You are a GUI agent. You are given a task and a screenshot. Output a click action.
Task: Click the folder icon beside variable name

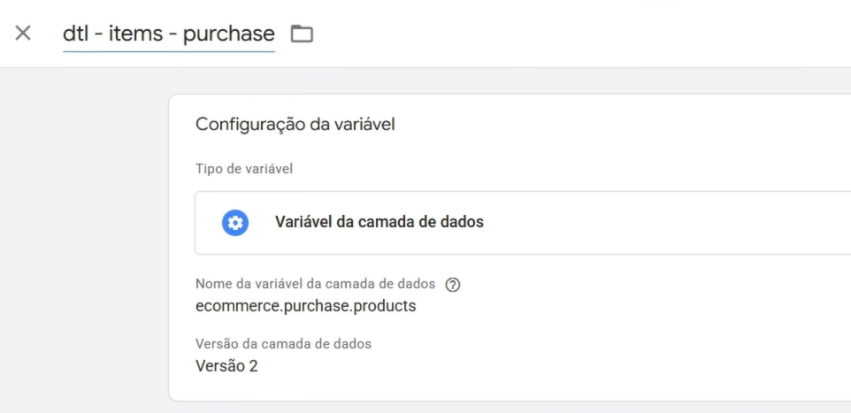[x=302, y=34]
